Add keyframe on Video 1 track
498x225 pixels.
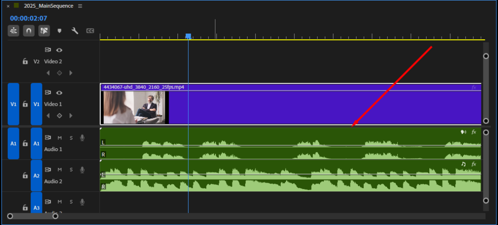59,116
